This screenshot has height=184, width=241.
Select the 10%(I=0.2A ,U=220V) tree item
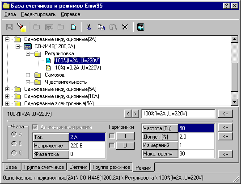click(78, 68)
